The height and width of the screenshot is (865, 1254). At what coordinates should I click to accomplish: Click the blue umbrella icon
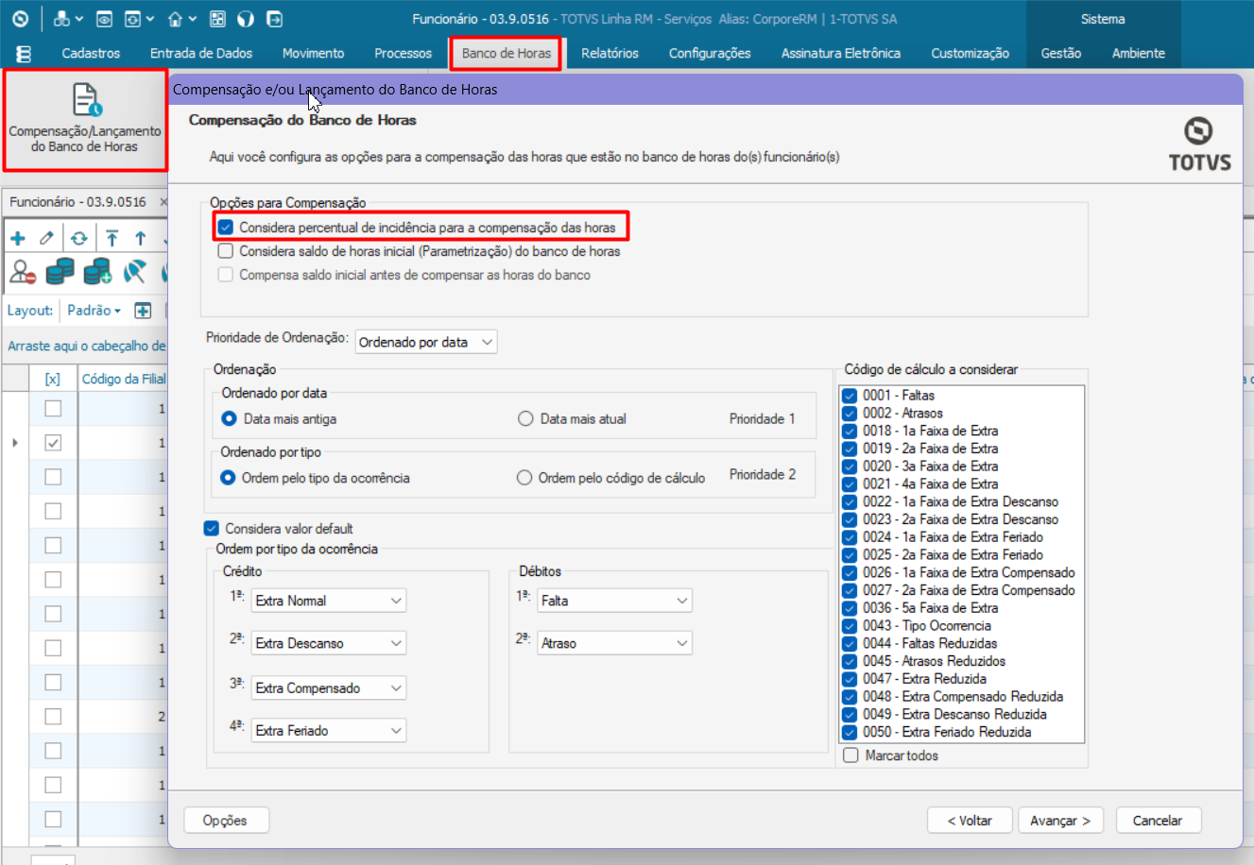135,273
